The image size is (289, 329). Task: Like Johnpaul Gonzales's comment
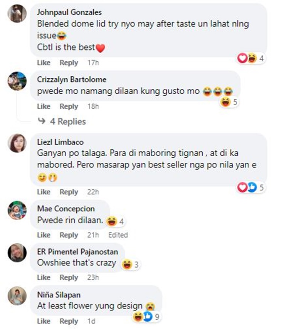[x=44, y=62]
